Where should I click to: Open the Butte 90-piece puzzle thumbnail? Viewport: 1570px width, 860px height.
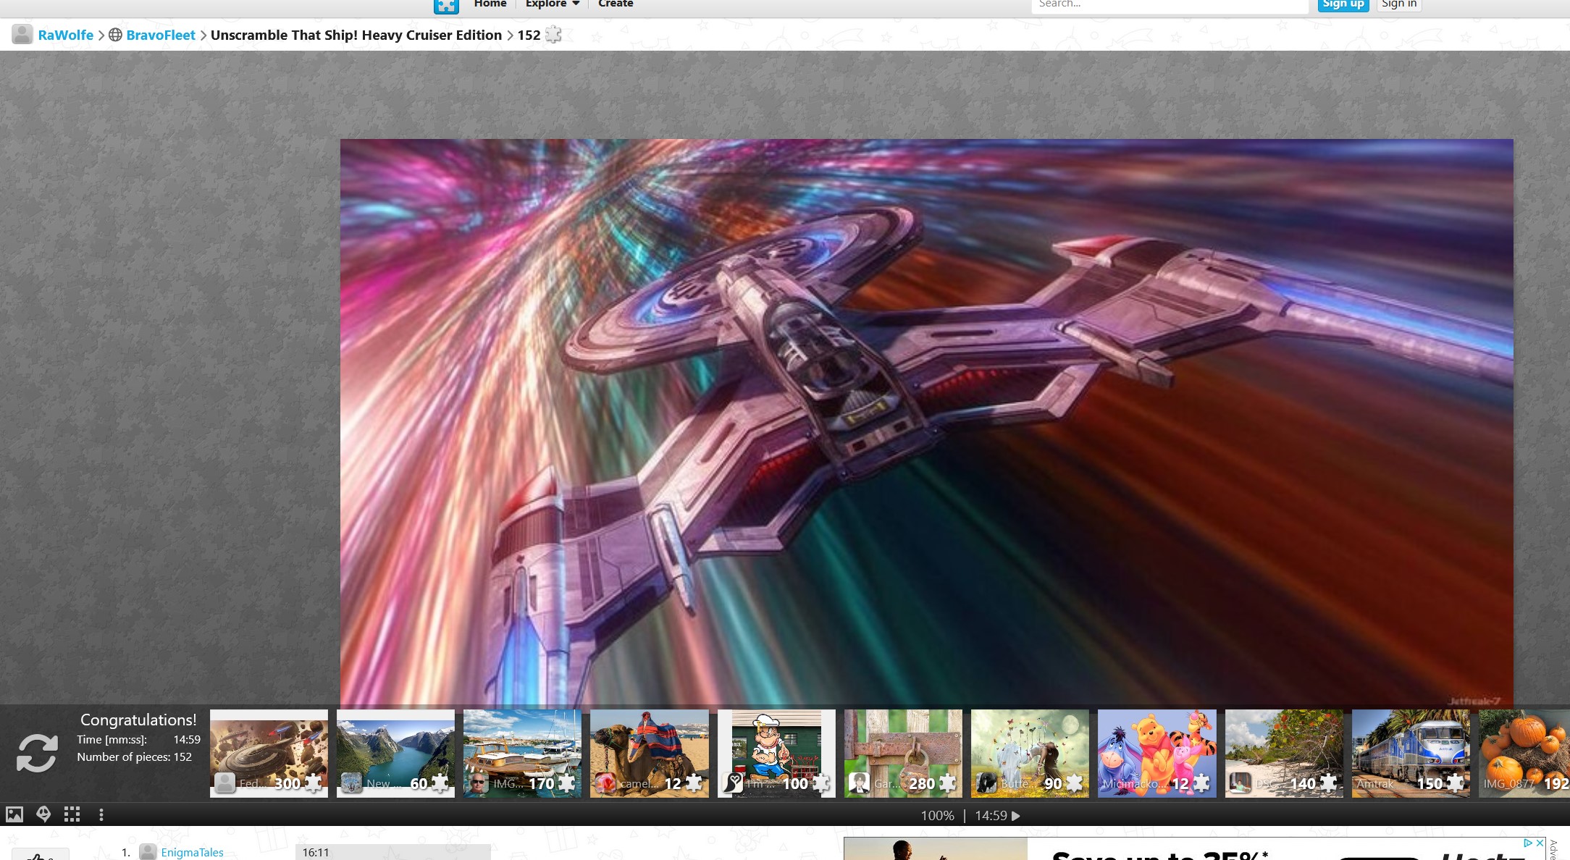coord(1030,754)
